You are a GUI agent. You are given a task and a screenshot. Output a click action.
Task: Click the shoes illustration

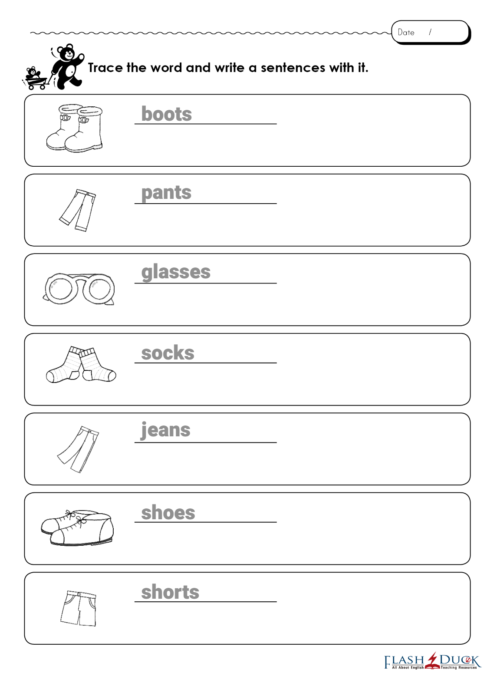point(77,528)
